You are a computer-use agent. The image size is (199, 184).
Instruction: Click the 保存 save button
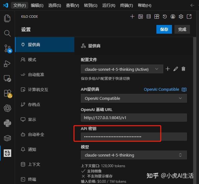[x=164, y=29]
